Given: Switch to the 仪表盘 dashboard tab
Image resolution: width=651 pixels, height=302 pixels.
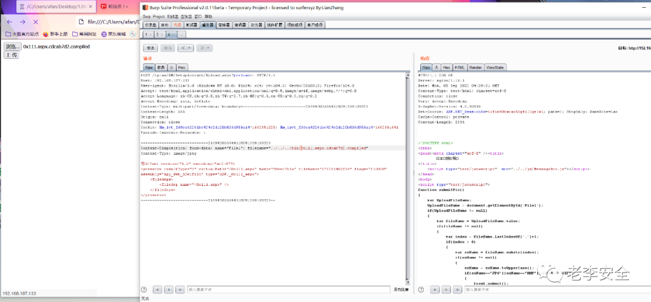Looking at the screenshot, I should tap(150, 25).
